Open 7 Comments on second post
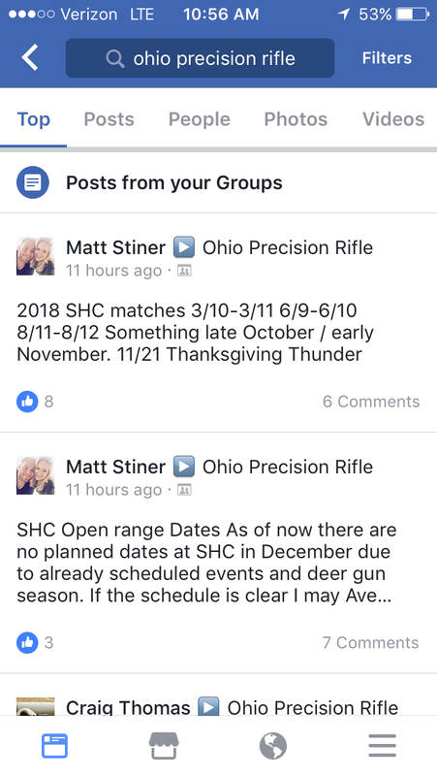The width and height of the screenshot is (437, 776). click(x=371, y=642)
